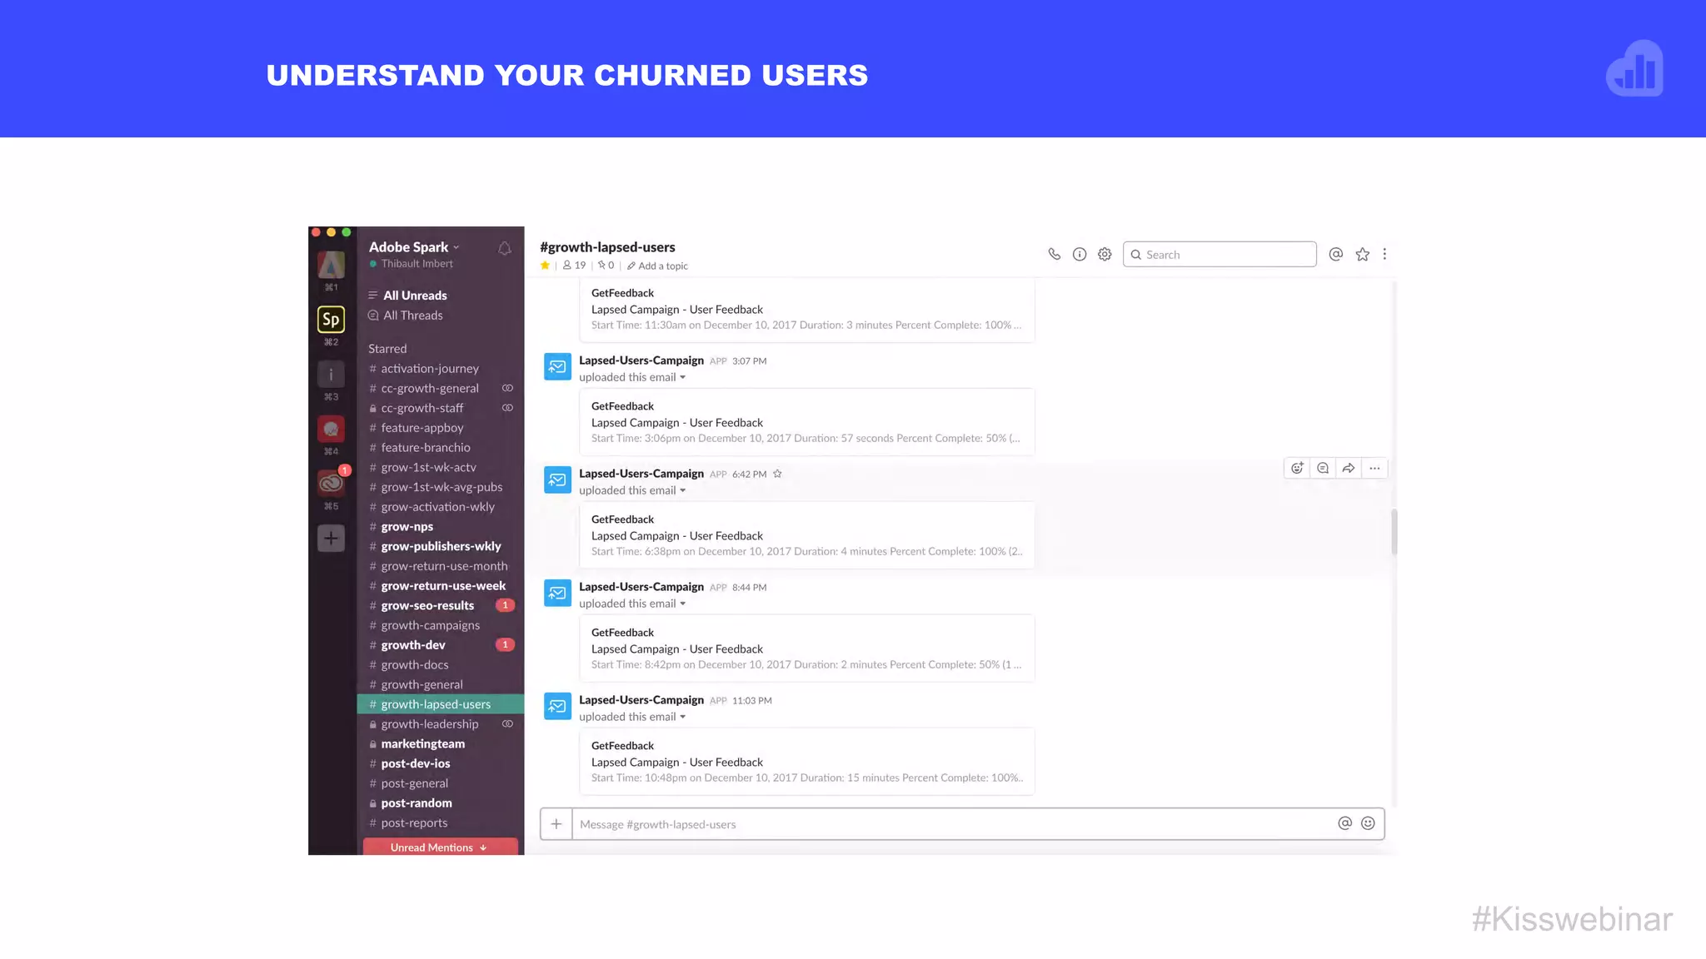Image resolution: width=1706 pixels, height=959 pixels.
Task: Click the Message #growth-lapsed-users input
Action: [x=953, y=824]
